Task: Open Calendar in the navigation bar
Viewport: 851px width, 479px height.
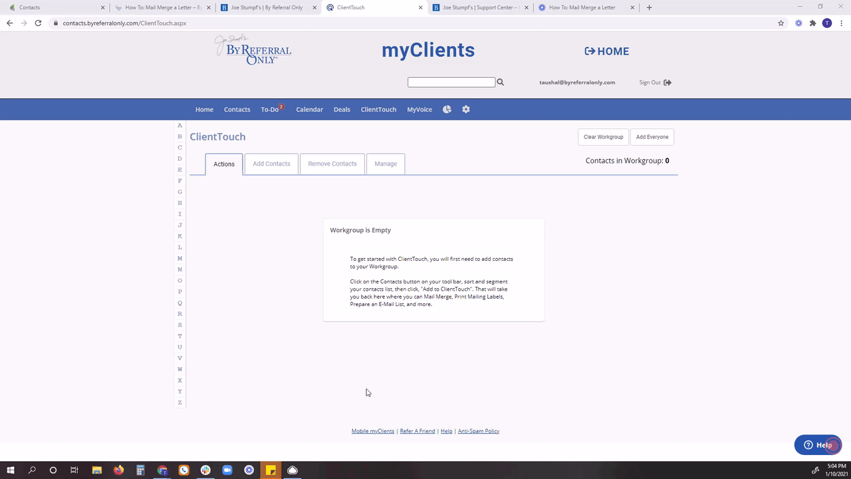Action: click(309, 109)
